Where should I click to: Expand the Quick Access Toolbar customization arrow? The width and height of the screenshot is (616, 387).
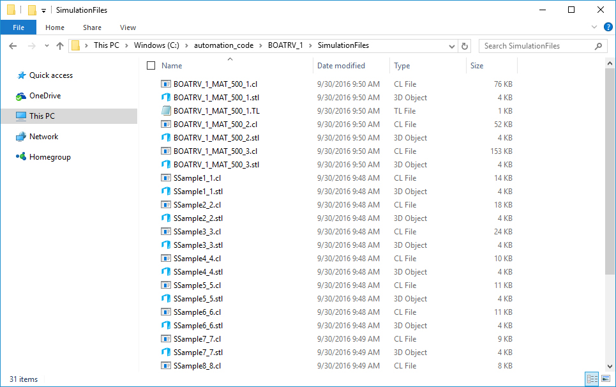(x=42, y=10)
